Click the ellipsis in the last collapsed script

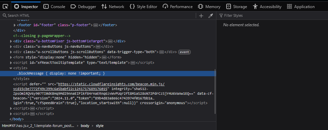point(32,114)
